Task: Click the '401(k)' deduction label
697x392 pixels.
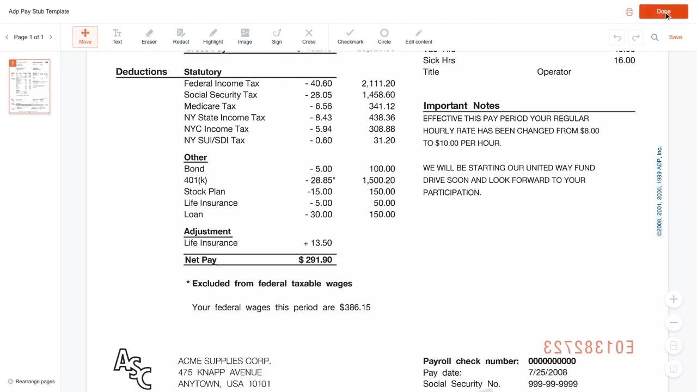Action: point(195,180)
